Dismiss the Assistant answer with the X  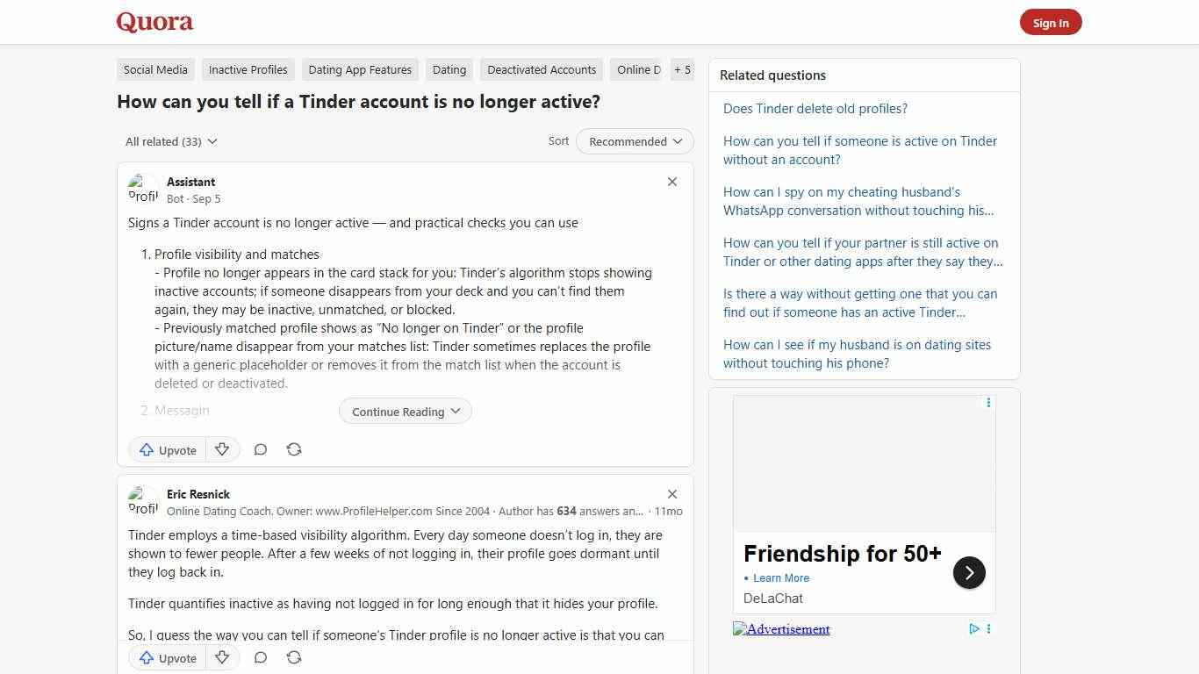click(671, 182)
